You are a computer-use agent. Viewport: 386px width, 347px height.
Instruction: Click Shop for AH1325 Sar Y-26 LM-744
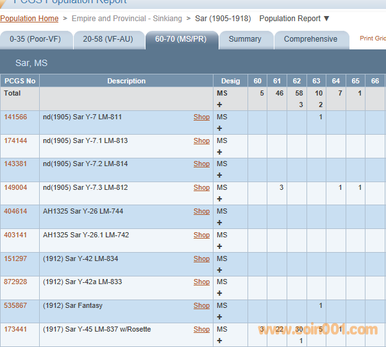(201, 211)
